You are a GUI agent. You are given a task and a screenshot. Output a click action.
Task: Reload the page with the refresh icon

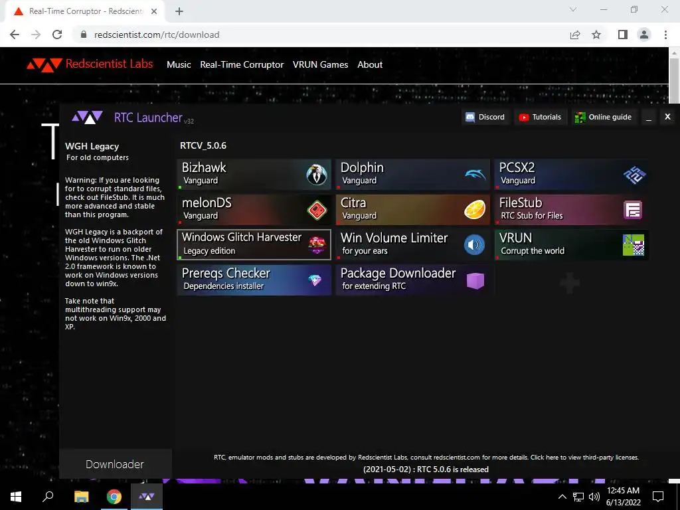pyautogui.click(x=57, y=35)
